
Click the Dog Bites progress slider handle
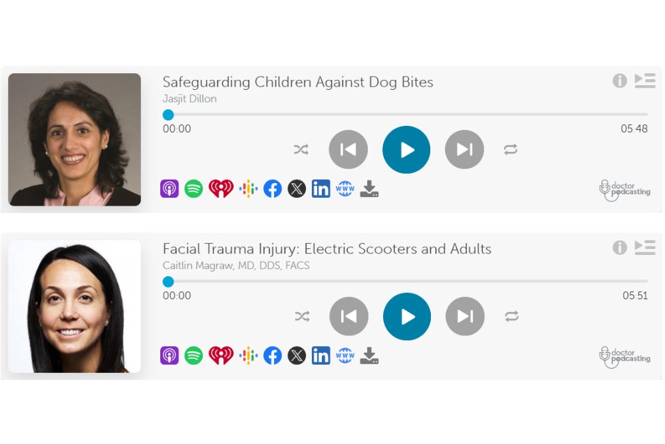[x=168, y=114]
